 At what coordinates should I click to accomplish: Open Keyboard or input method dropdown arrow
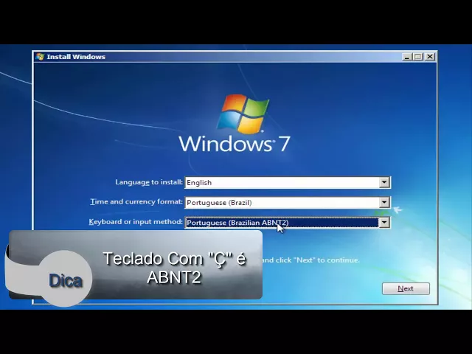(x=384, y=223)
